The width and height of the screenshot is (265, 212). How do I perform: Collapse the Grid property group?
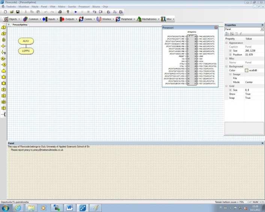pos(226,86)
